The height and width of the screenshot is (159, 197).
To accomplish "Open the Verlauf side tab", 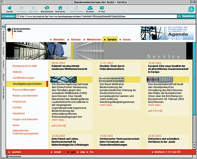I will [x=4, y=51].
